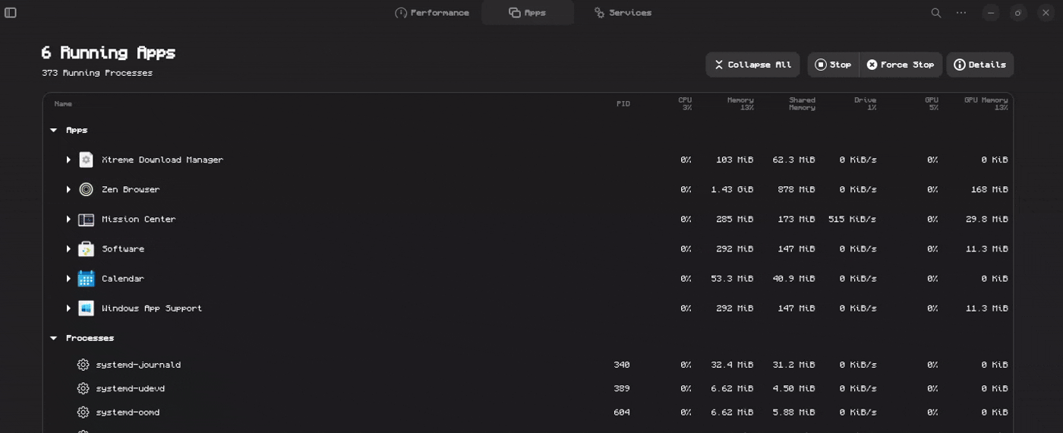Sort by the Memory column header
Image resolution: width=1063 pixels, height=433 pixels.
740,103
